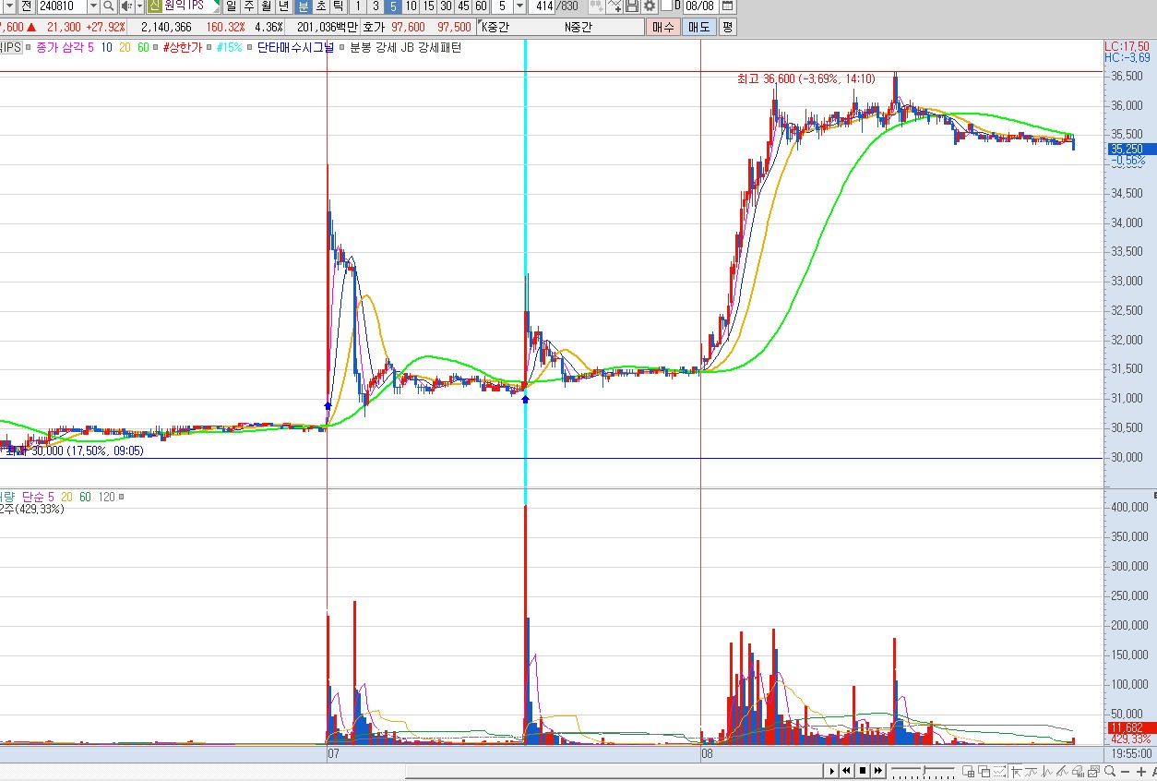This screenshot has width=1157, height=781.
Task: Click the date field 08/08
Action: point(700,6)
